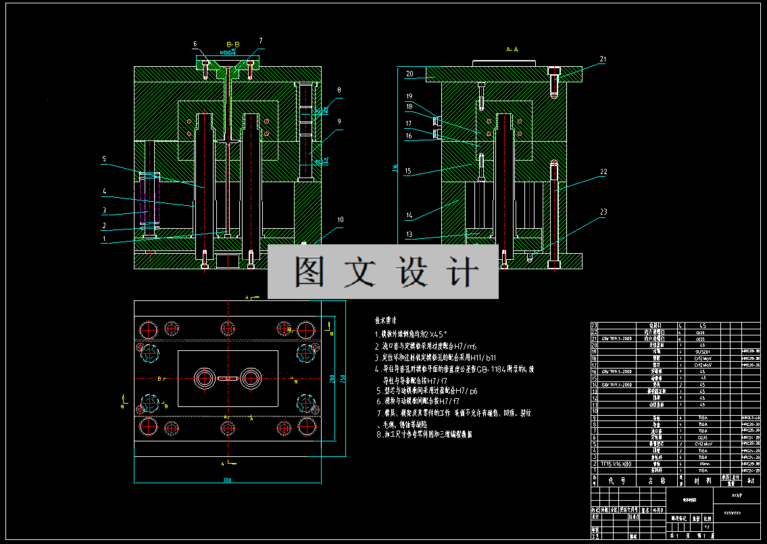The image size is (767, 544).
Task: Click the 300 width dimension under plan view
Action: pos(228,480)
